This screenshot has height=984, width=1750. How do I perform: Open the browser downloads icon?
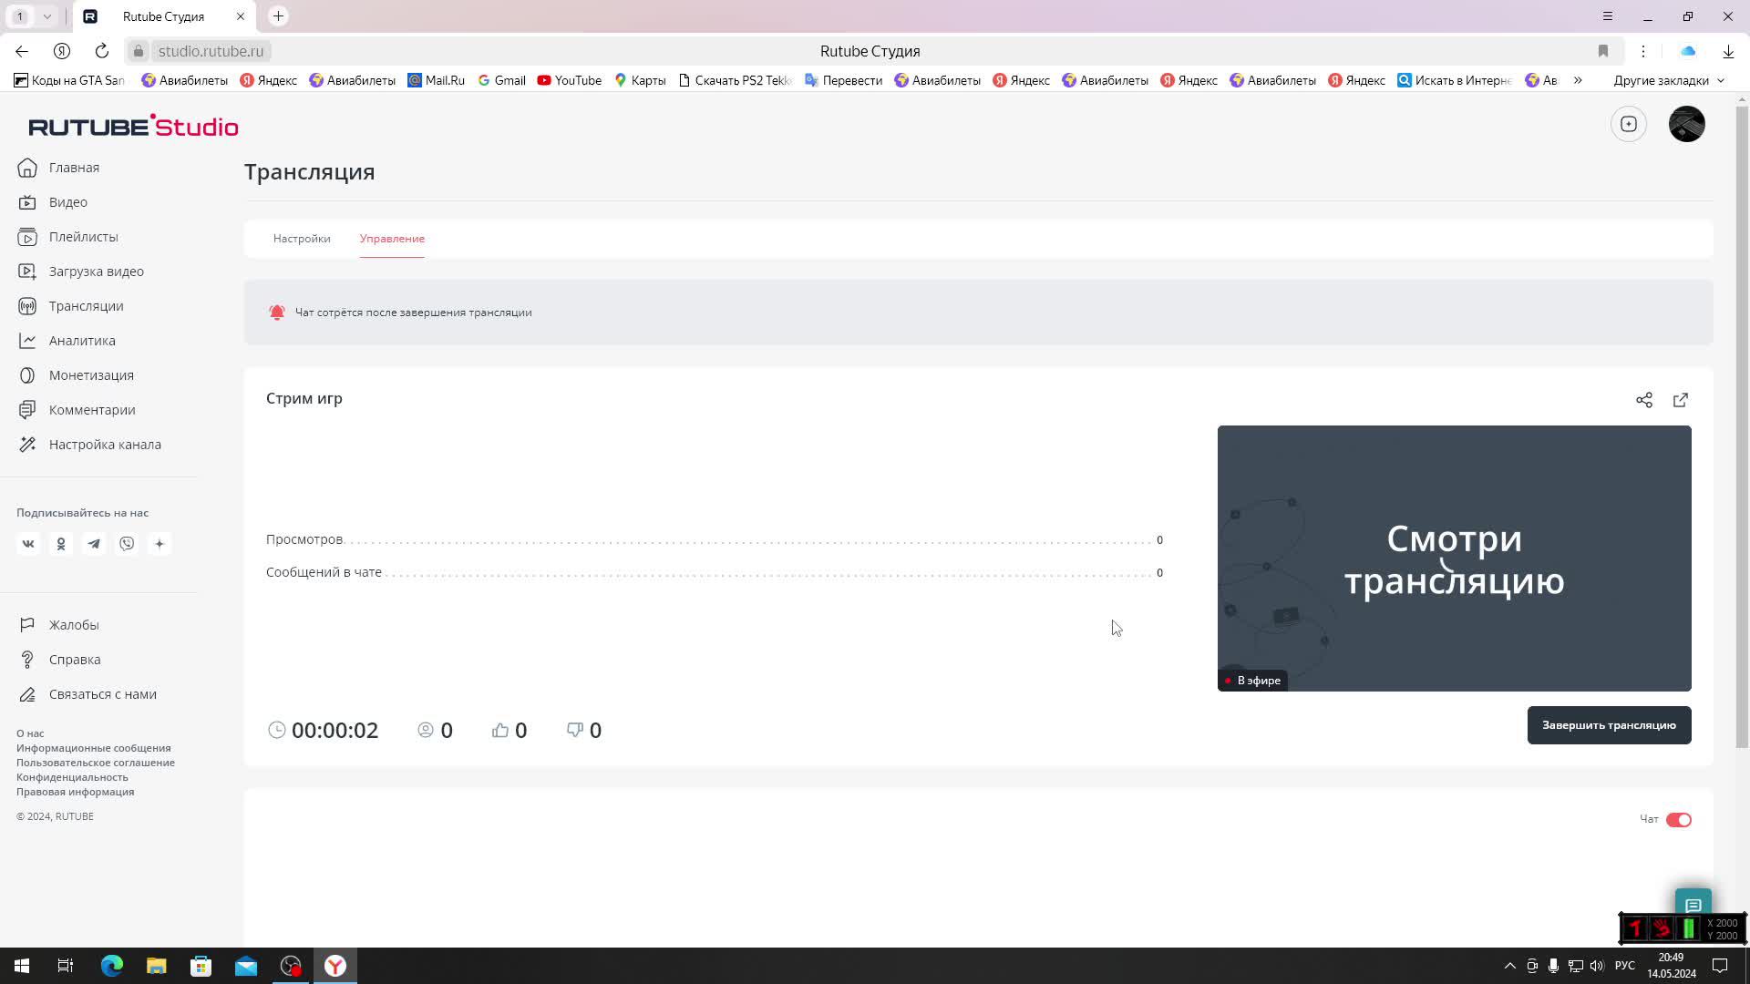click(1728, 51)
